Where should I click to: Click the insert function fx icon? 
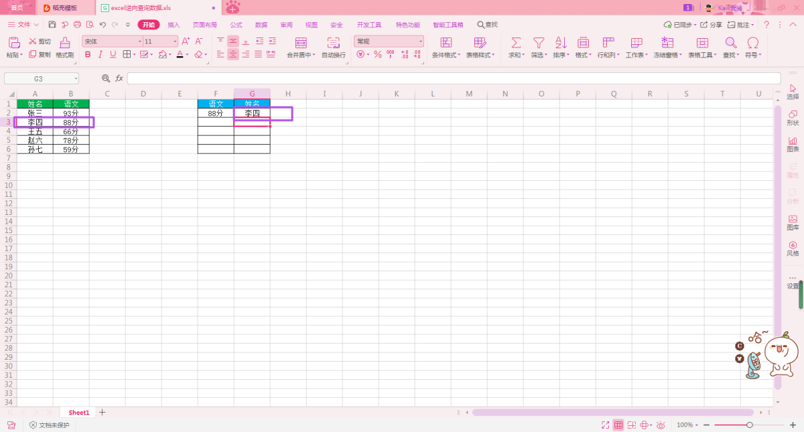point(119,78)
